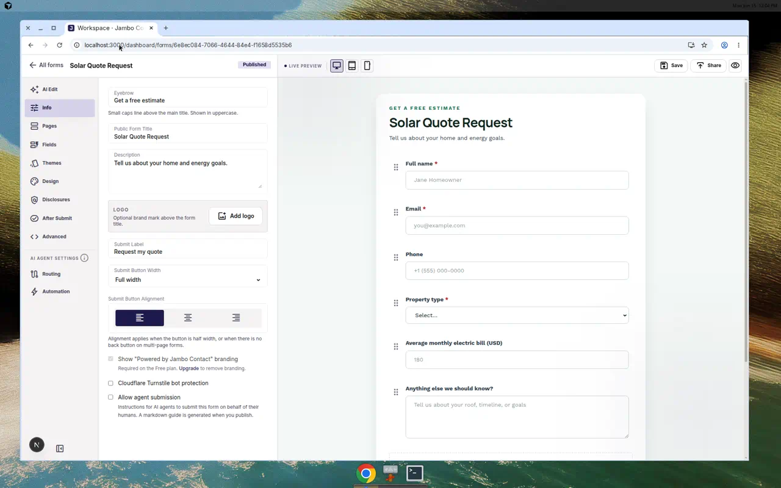
Task: Open the Disclosures section
Action: tap(59, 199)
